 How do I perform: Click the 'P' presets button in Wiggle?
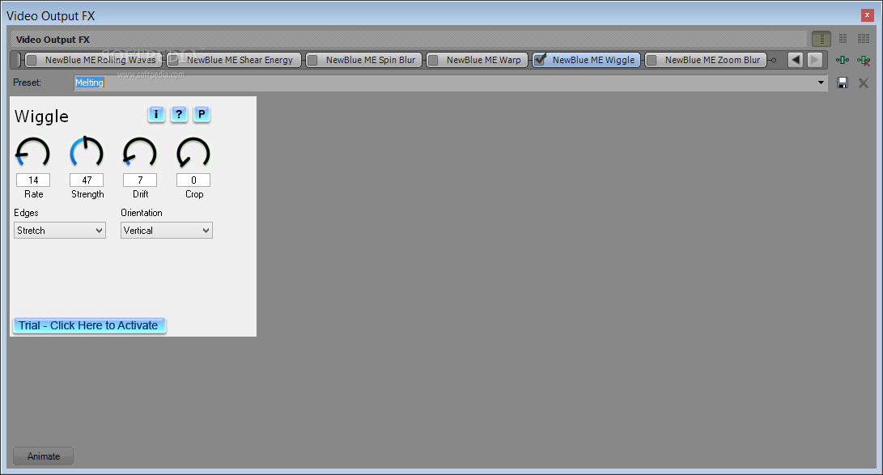pyautogui.click(x=202, y=114)
